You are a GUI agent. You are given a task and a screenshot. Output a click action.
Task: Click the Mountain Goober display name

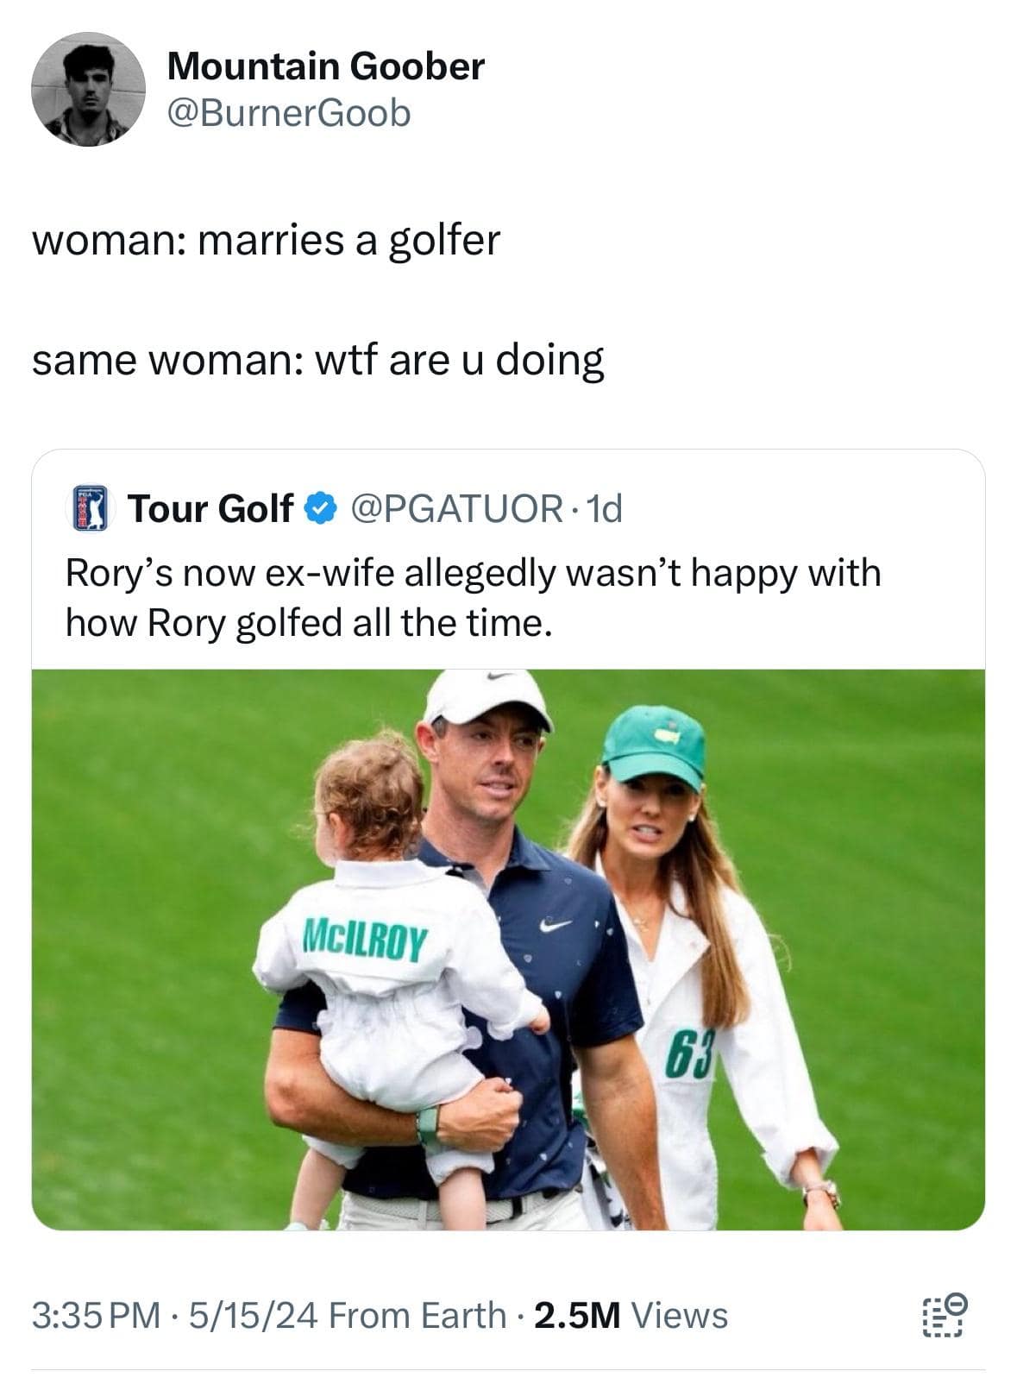tap(325, 66)
